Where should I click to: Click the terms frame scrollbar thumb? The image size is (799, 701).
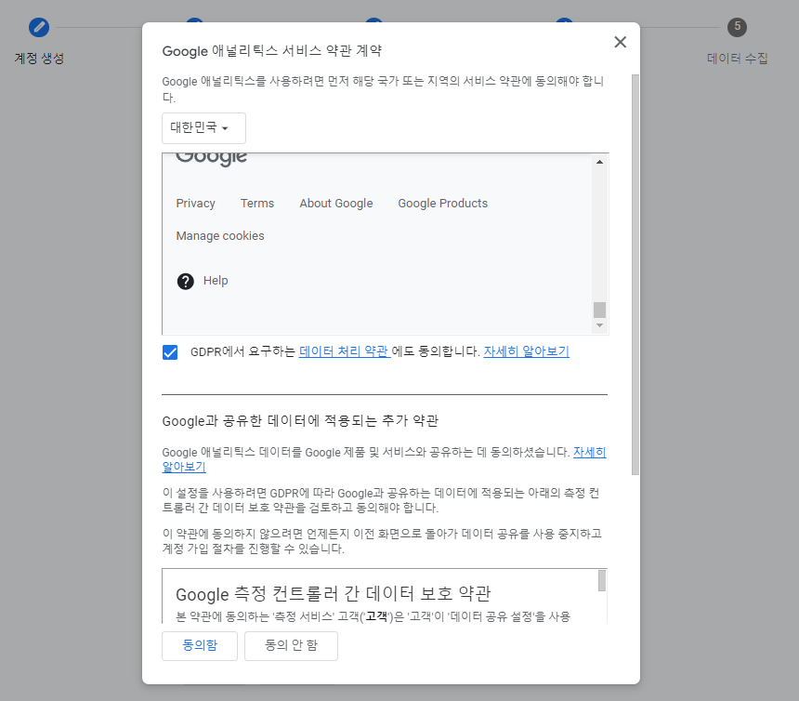point(600,310)
